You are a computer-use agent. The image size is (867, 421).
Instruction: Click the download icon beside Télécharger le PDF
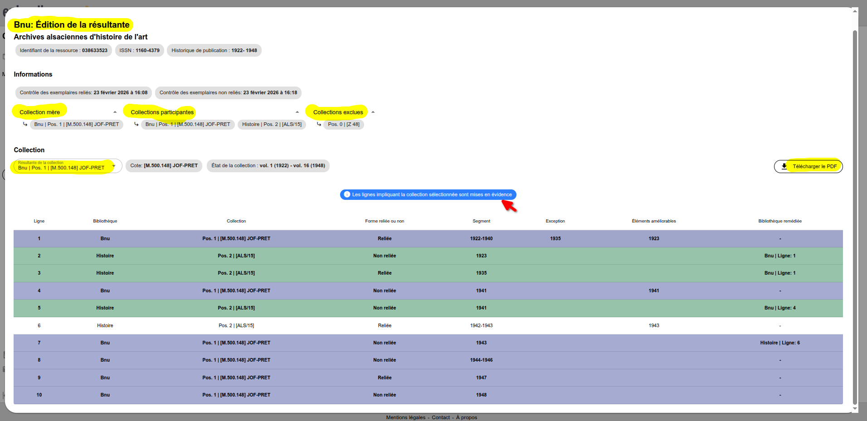[784, 166]
